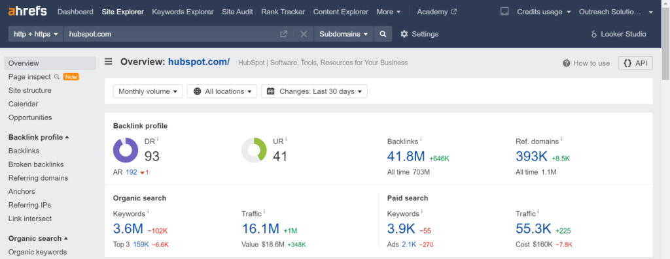Click the hubspot.com URL input field
The image size is (670, 259).
click(171, 34)
